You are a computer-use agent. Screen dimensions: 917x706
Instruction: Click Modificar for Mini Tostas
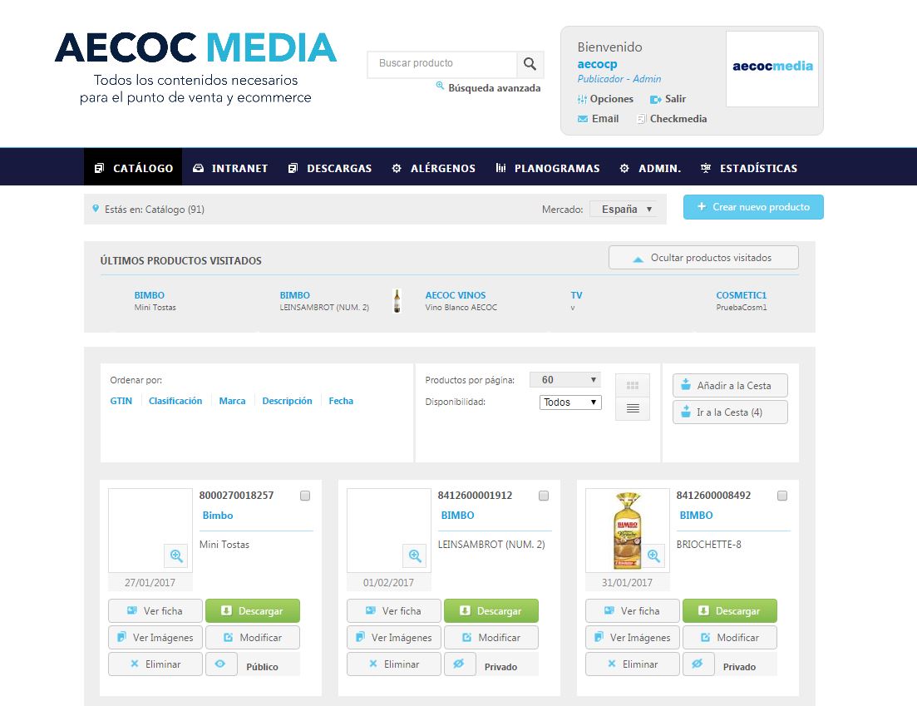253,638
